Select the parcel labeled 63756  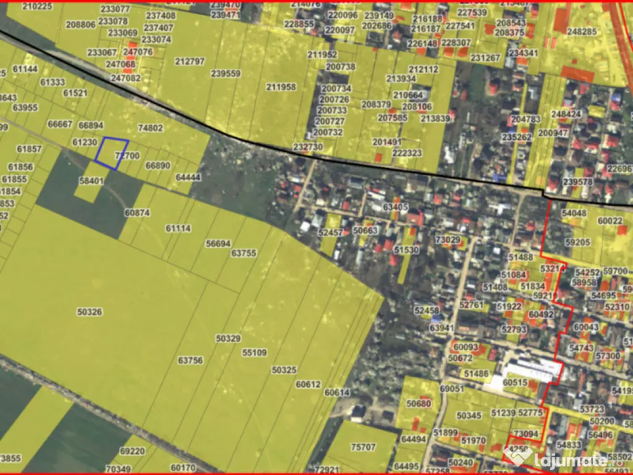click(190, 360)
